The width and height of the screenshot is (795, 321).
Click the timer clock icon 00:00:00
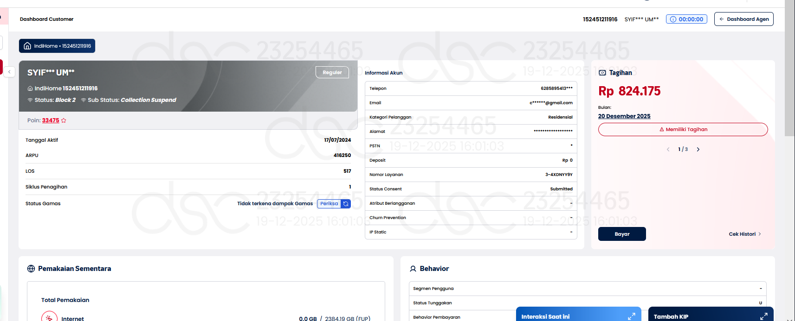673,19
